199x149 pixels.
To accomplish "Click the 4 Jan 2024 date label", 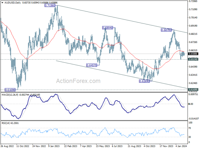I will (181, 146).
